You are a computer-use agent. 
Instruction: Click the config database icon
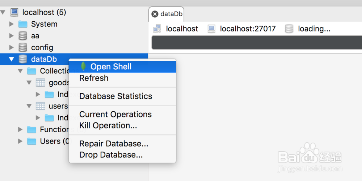23,47
